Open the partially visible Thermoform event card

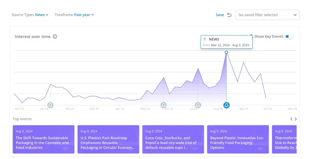tap(284, 139)
